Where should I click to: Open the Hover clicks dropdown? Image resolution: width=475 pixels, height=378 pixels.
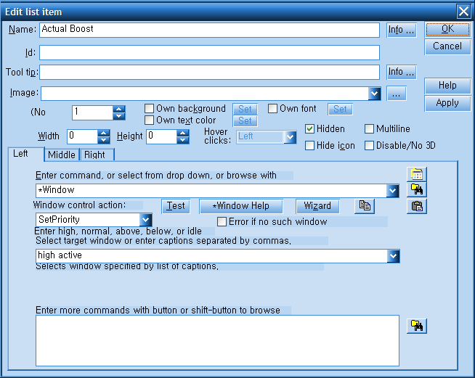[x=290, y=137]
